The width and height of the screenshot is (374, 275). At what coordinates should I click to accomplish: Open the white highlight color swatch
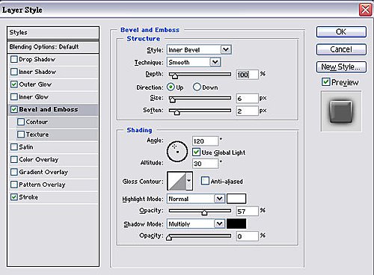236,199
